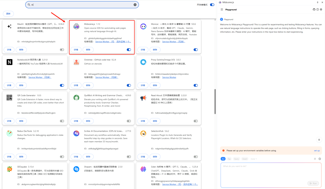
Task: Clear the search box with the X icon
Action: [x=135, y=5]
